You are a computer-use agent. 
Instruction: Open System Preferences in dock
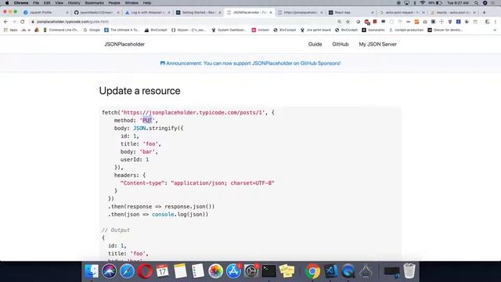click(x=251, y=271)
